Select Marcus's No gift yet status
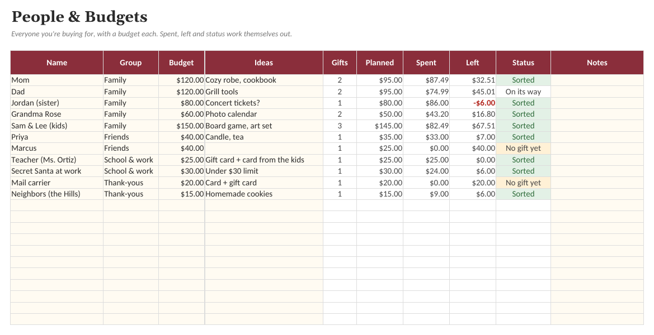This screenshot has height=335, width=654. pos(523,148)
